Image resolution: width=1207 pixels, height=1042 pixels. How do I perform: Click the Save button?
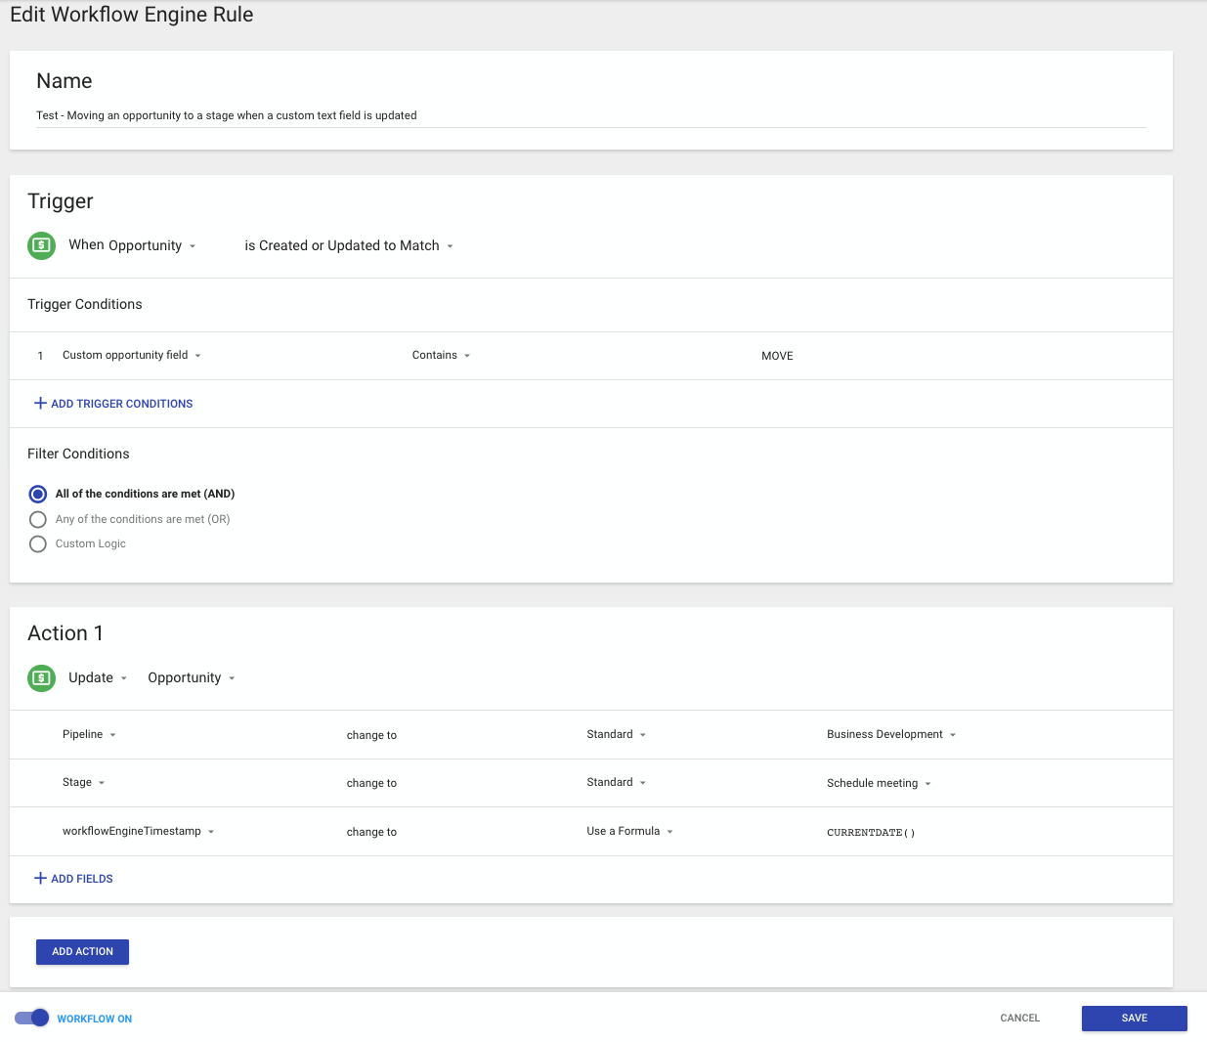pos(1134,1018)
